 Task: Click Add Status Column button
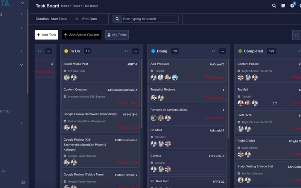(82, 35)
